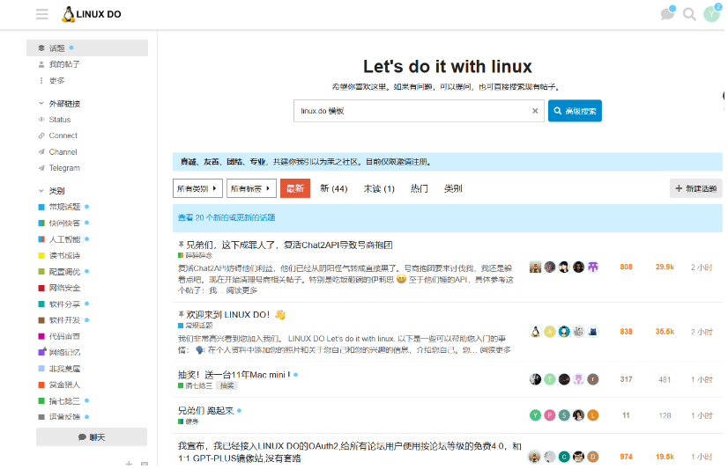Switch to the 热门 tab
This screenshot has width=728, height=469.
(x=419, y=188)
